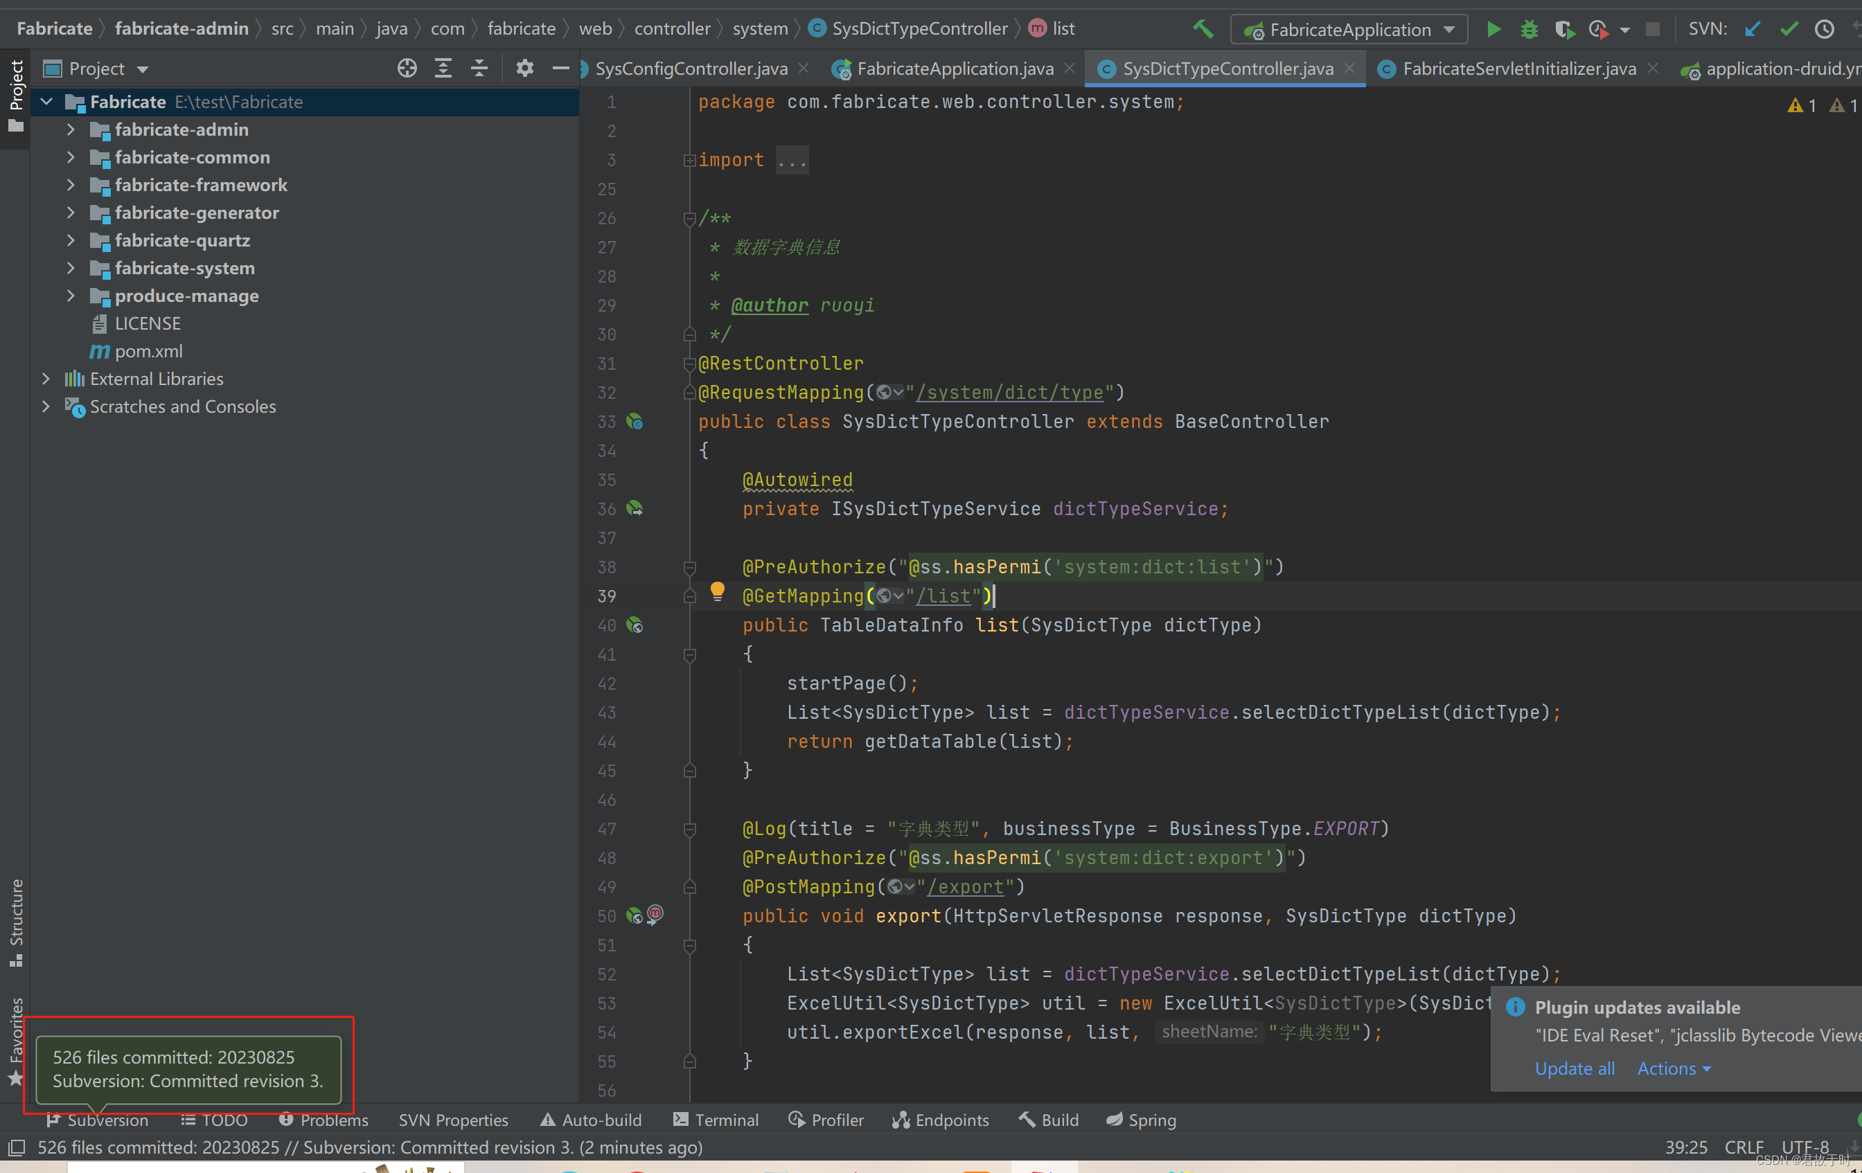Select pom.xml in project tree
Screen dimensions: 1862x1173
148,351
